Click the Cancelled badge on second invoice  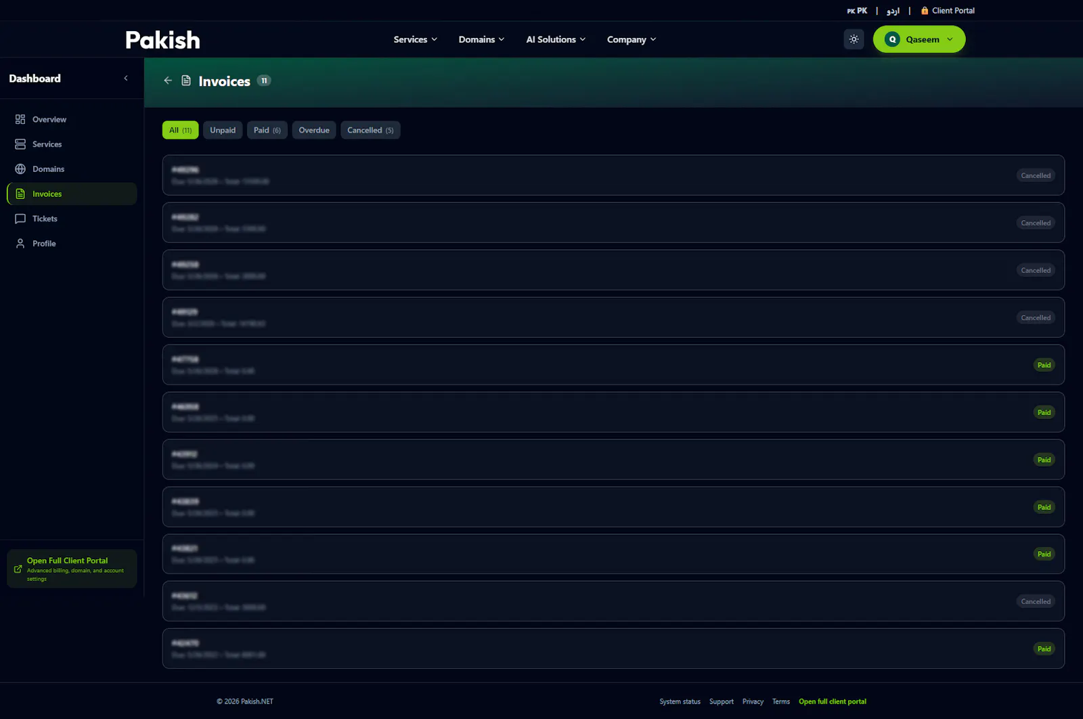[x=1036, y=223]
